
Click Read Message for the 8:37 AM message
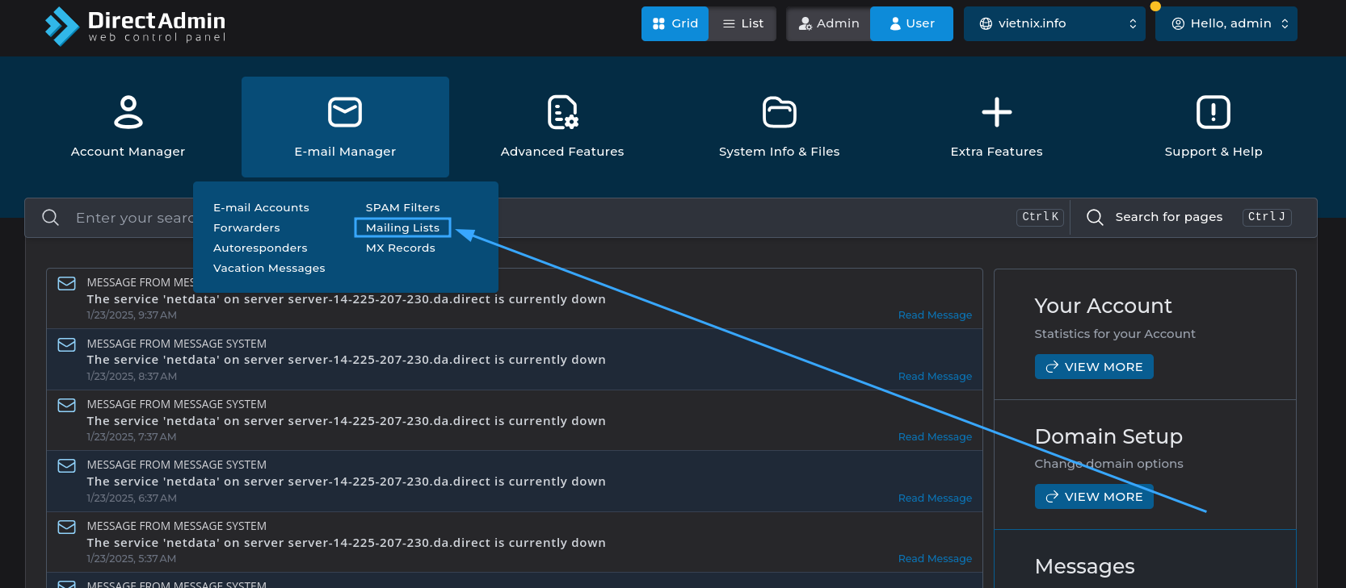pos(935,377)
